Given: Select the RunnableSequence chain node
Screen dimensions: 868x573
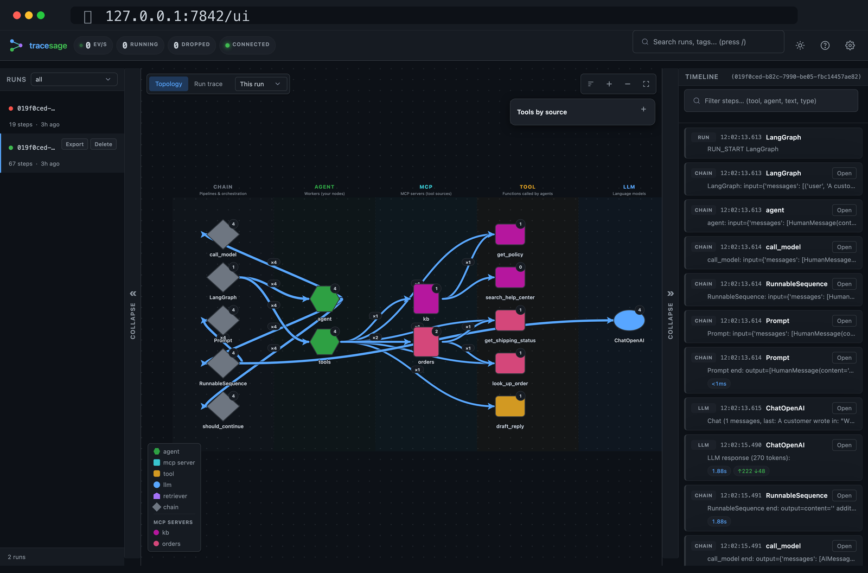Looking at the screenshot, I should [x=223, y=363].
